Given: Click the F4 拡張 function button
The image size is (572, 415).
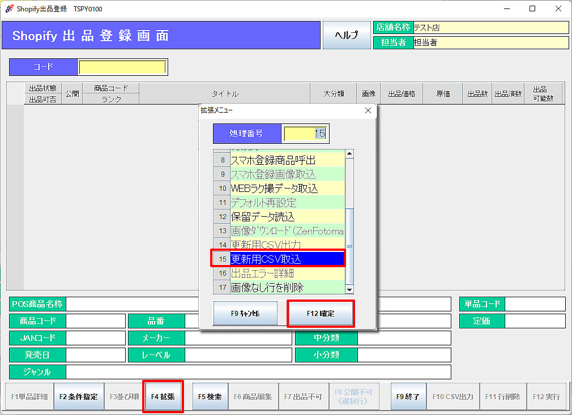Looking at the screenshot, I should click(x=163, y=396).
